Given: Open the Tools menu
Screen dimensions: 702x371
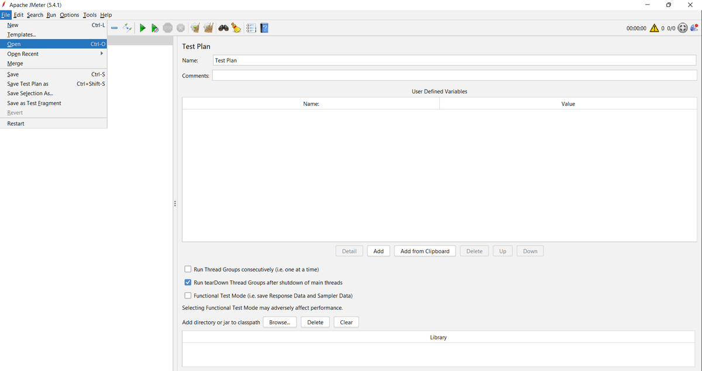Looking at the screenshot, I should [90, 15].
